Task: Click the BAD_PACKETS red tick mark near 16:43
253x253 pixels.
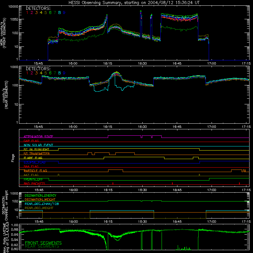Action: tap(172, 183)
